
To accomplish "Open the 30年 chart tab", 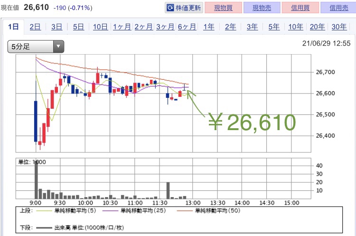I will point(339,27).
